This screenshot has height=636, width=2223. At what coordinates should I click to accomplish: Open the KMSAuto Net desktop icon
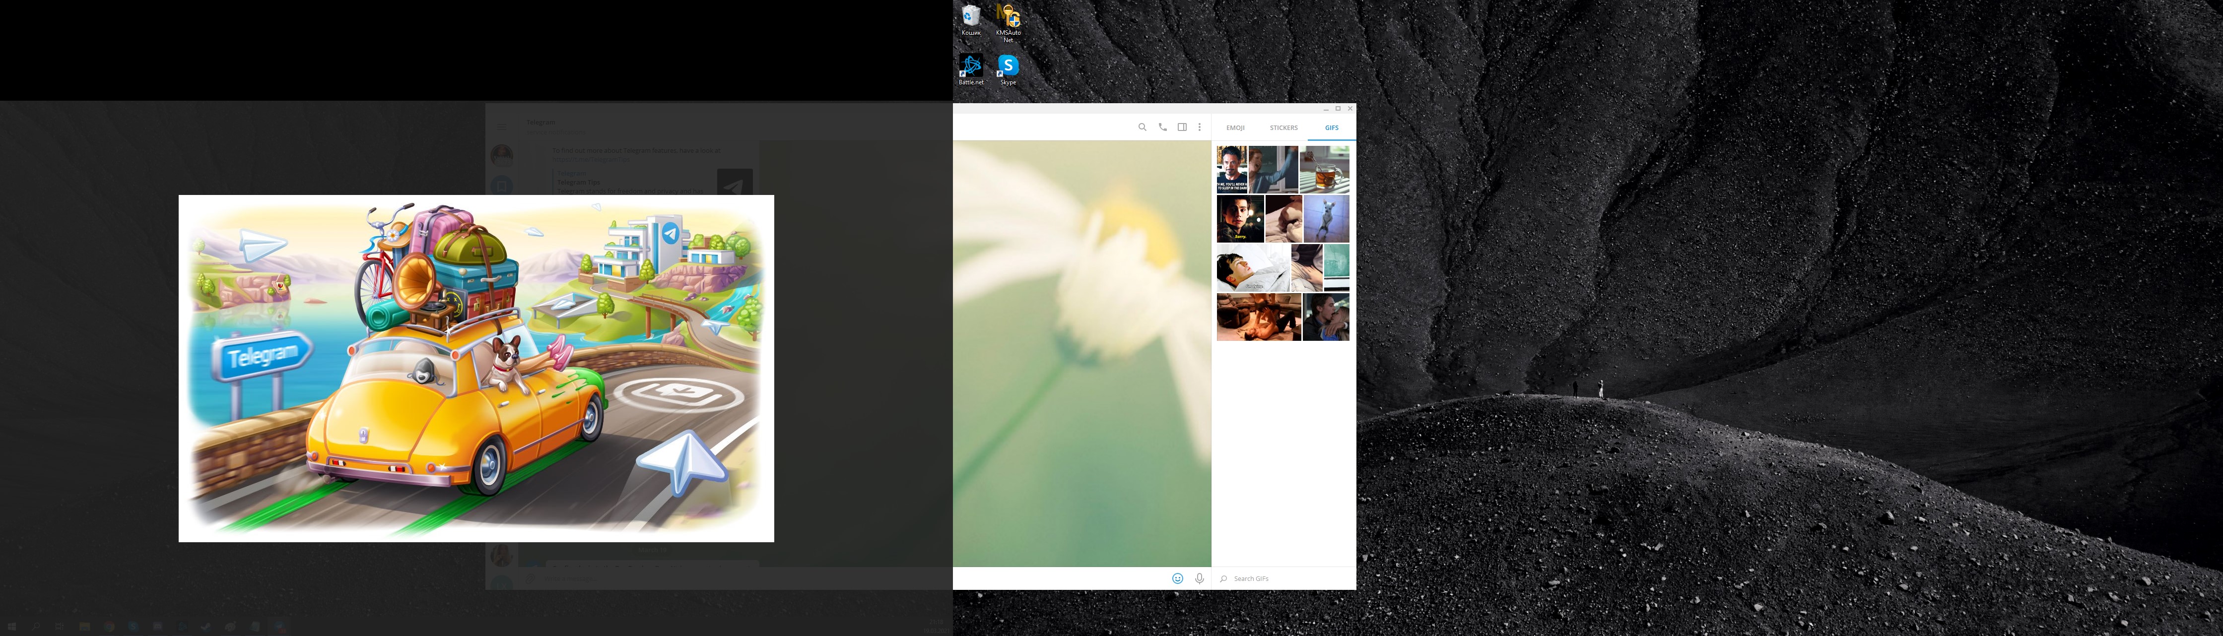click(x=1008, y=19)
